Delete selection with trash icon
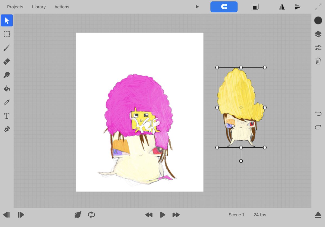The width and height of the screenshot is (325, 227). (x=318, y=61)
